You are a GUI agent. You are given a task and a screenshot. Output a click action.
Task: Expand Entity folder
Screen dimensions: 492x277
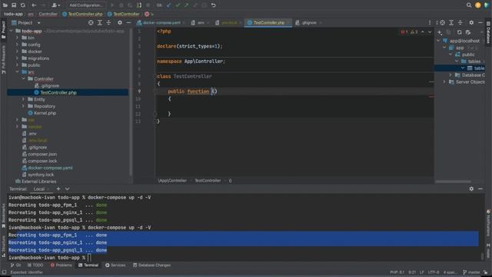pos(23,99)
